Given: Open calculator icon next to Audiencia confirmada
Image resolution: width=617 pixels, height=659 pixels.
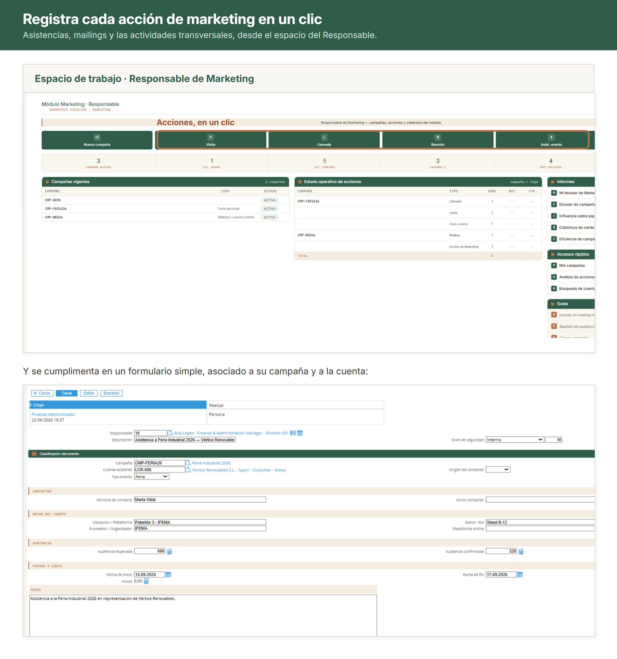Looking at the screenshot, I should pyautogui.click(x=521, y=552).
